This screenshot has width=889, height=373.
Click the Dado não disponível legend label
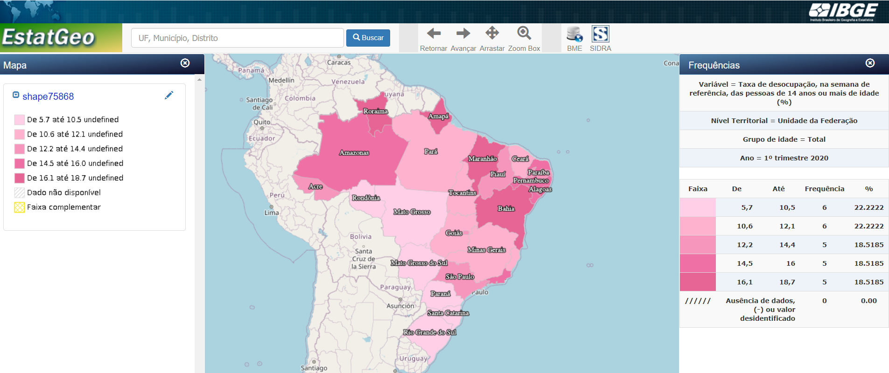click(64, 193)
